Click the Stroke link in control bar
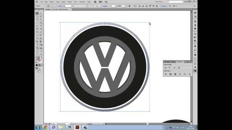232x130 pixels. 60,6
